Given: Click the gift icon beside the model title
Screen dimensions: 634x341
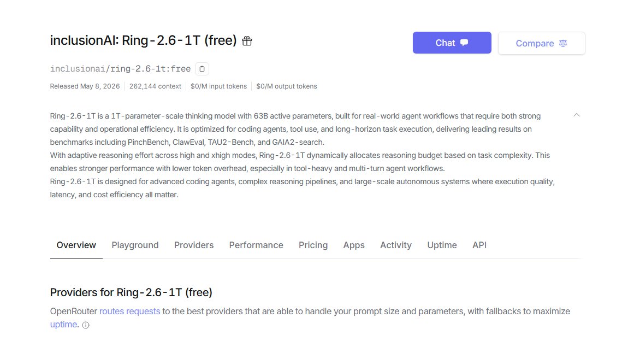Looking at the screenshot, I should tap(247, 41).
